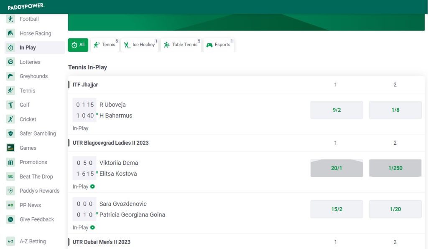Open A-Z Betting link
Screen dimensions: 428x249
(33, 241)
